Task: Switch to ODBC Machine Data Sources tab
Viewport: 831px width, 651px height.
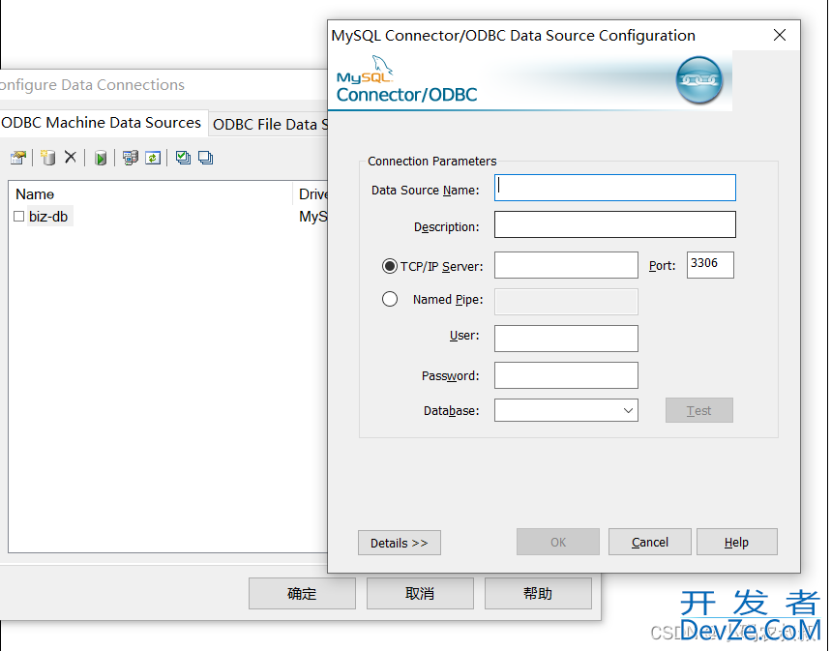Action: 102,123
